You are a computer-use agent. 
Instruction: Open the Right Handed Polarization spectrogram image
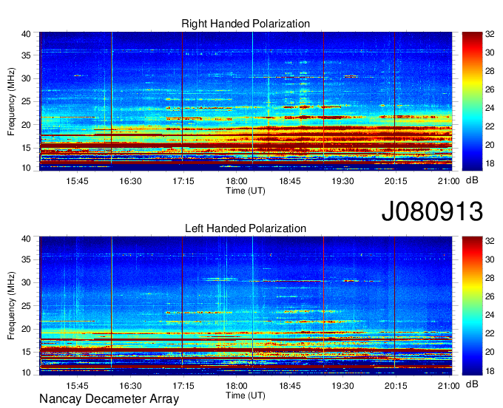point(246,101)
